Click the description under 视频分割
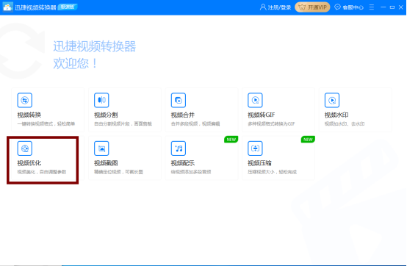This screenshot has width=407, height=266. (123, 123)
